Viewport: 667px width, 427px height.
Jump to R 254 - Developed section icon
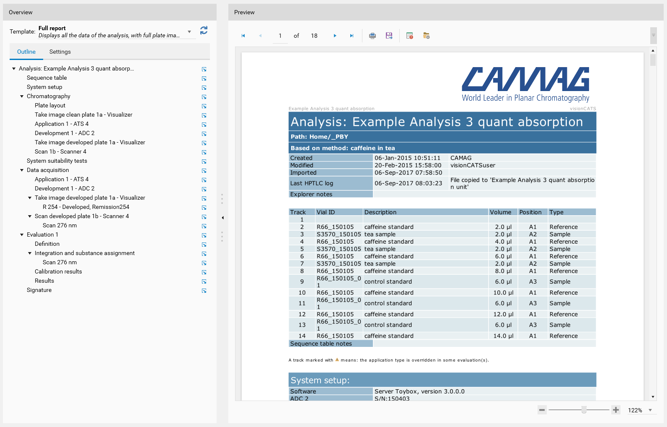204,208
